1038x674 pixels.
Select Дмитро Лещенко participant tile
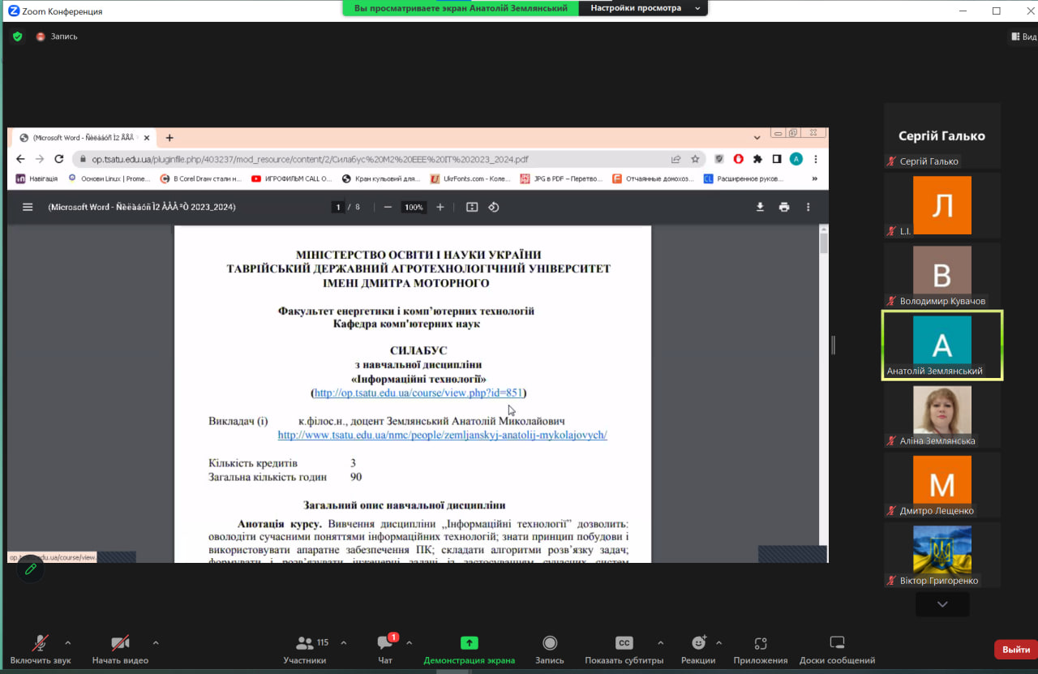(x=941, y=485)
